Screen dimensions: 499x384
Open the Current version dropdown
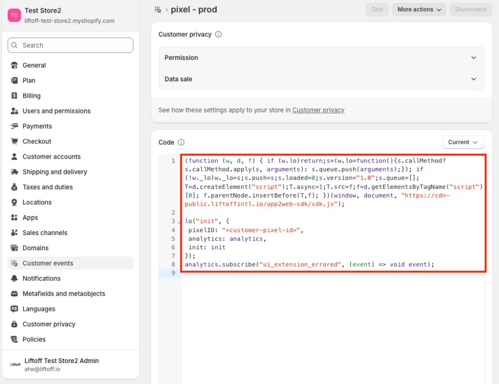463,142
